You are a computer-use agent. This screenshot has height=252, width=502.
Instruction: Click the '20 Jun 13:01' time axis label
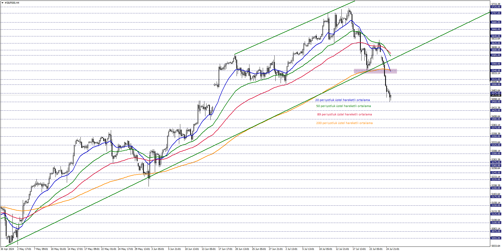pyautogui.click(x=242, y=249)
